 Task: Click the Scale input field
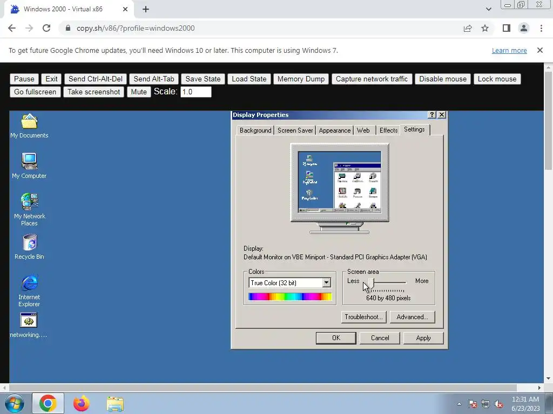(195, 92)
